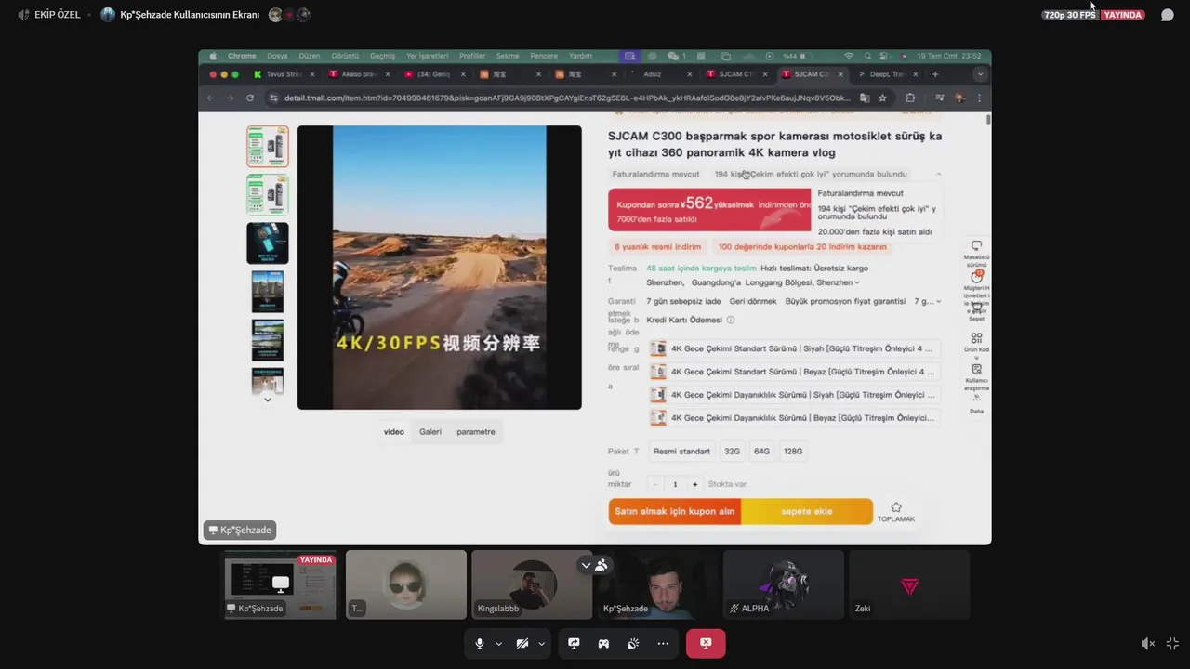The image size is (1190, 669).
Task: Disconnect from the call with red button
Action: tap(706, 644)
